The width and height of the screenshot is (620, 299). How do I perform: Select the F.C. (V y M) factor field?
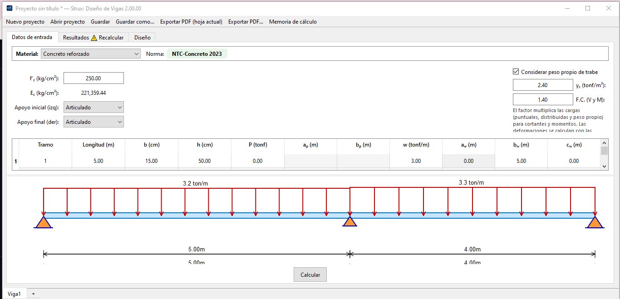(543, 99)
